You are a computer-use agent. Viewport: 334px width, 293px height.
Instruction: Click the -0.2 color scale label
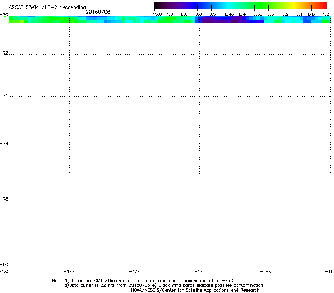tap(284, 14)
